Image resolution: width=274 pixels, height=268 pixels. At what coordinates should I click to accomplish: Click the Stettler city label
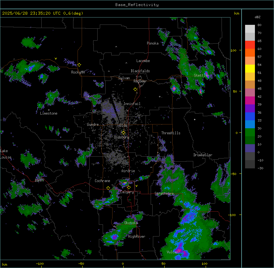(x=202, y=75)
